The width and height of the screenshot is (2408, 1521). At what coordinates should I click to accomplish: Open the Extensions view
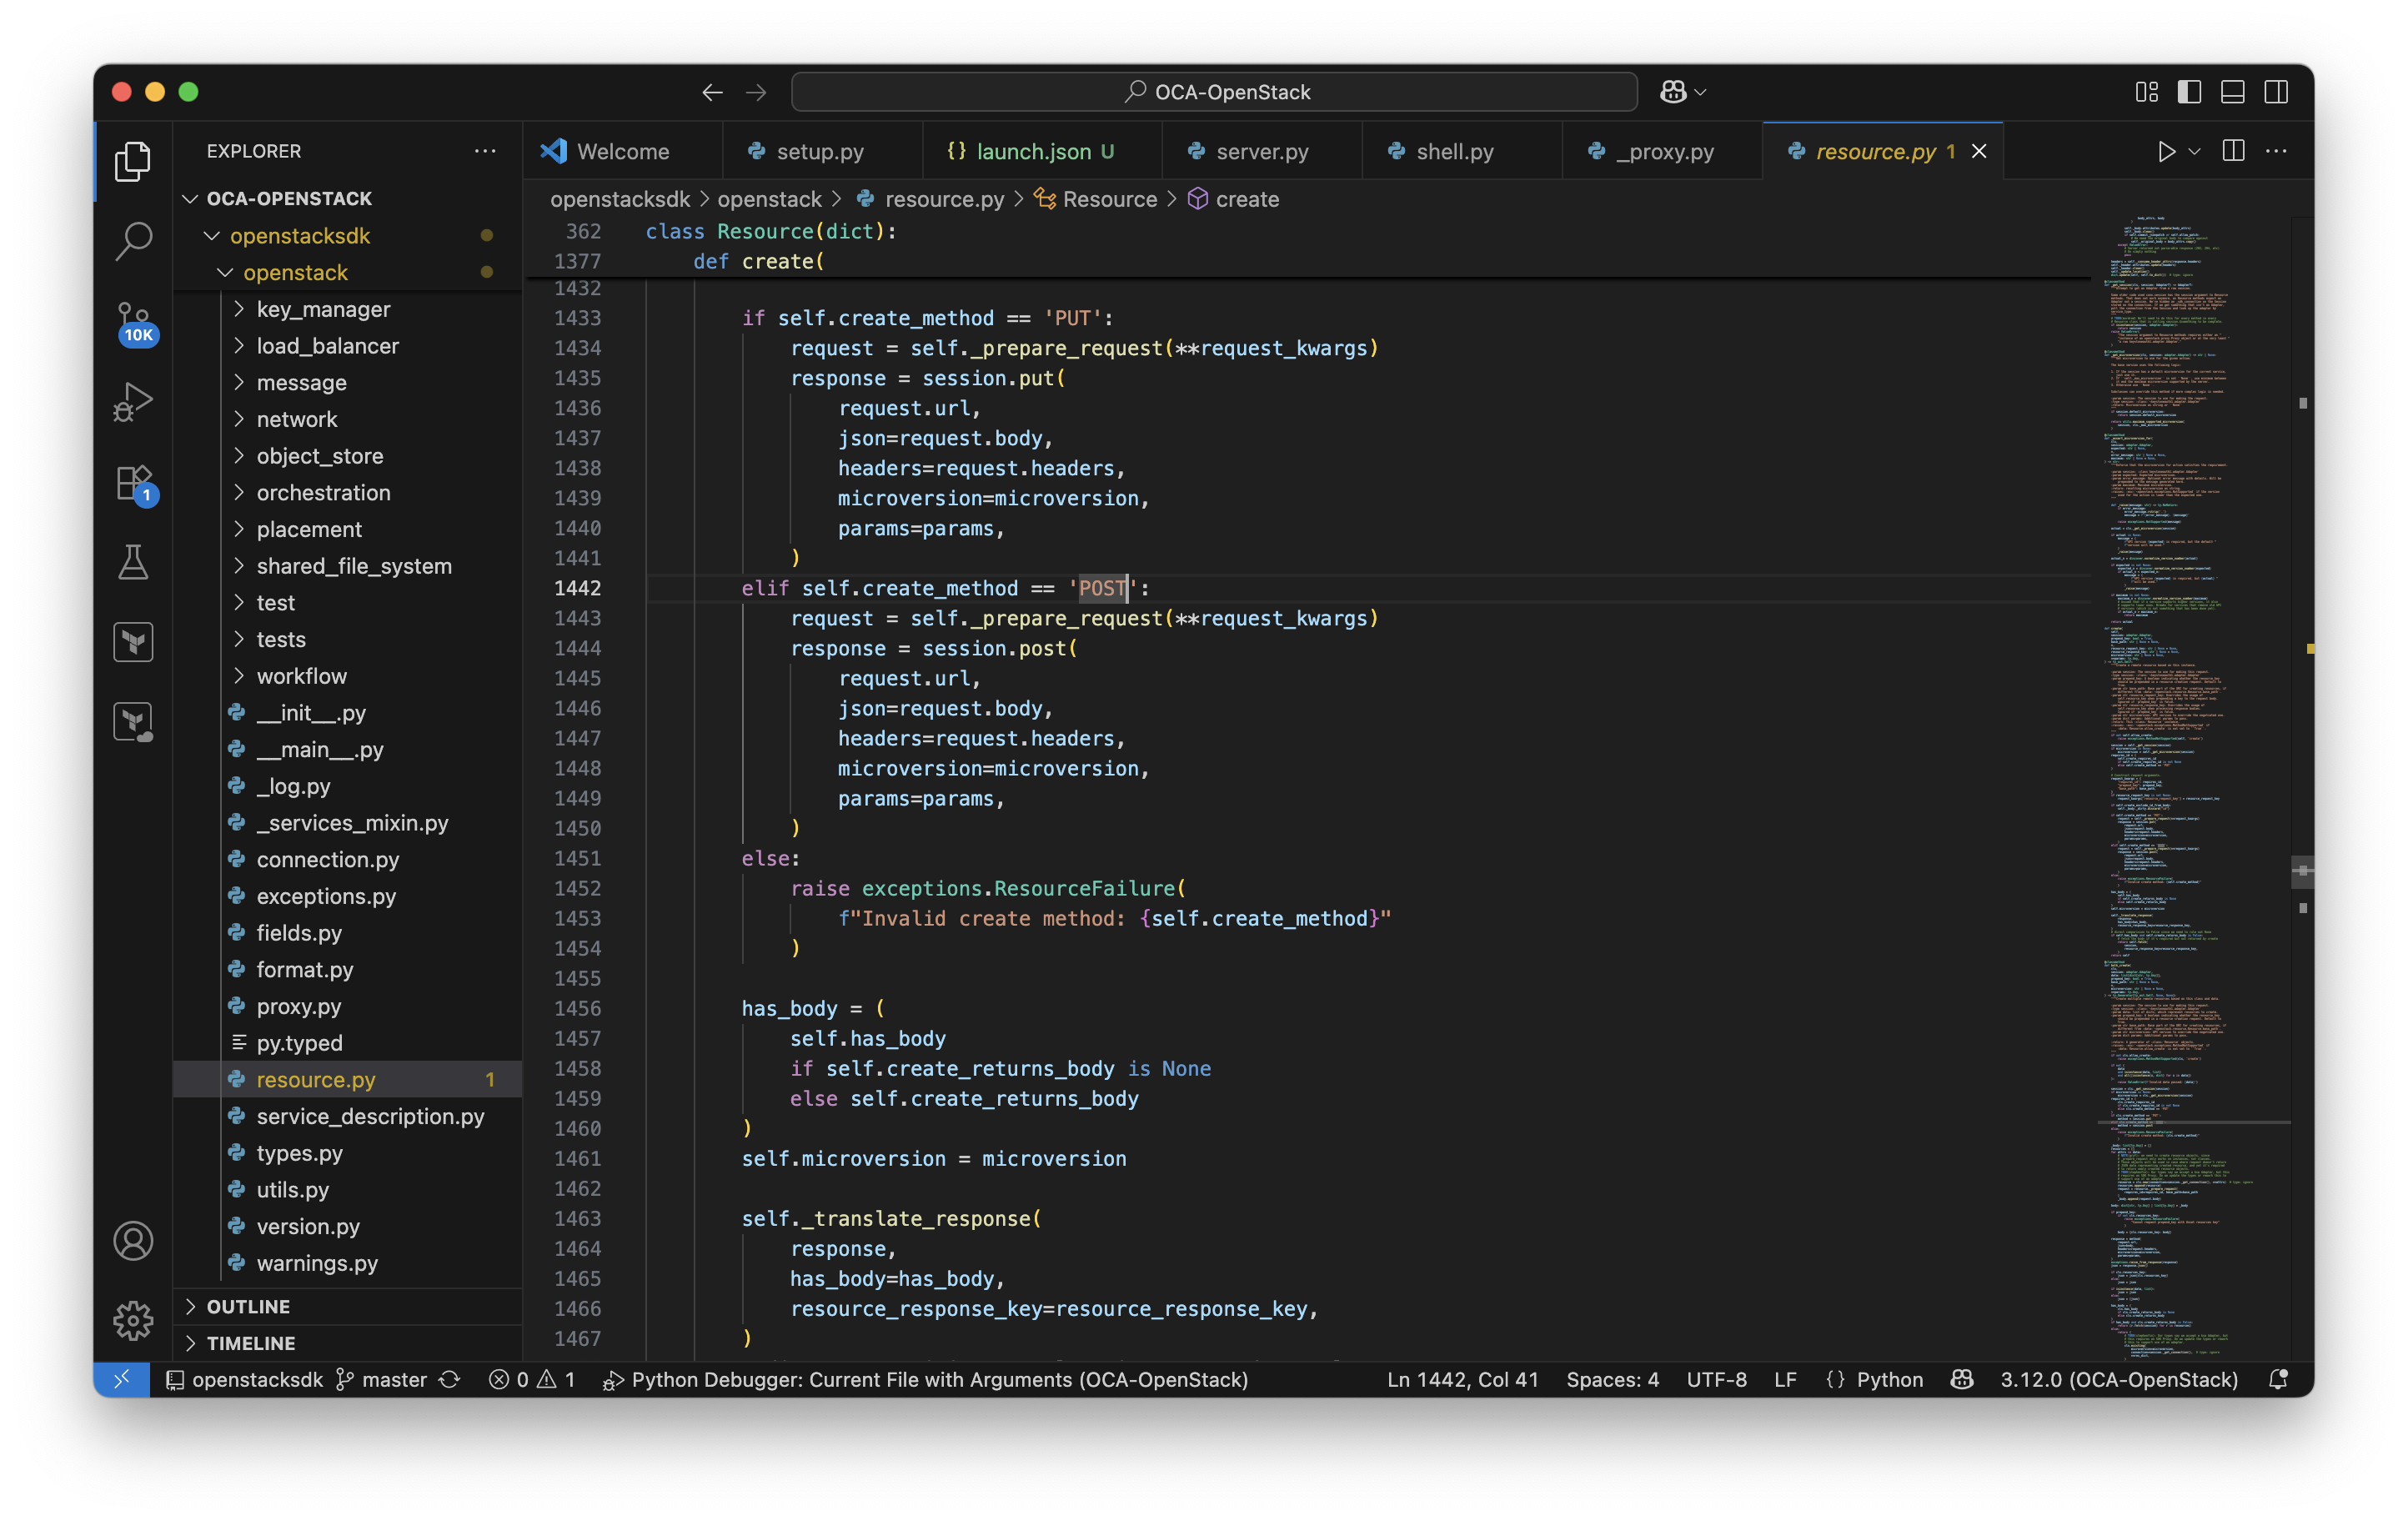(133, 483)
